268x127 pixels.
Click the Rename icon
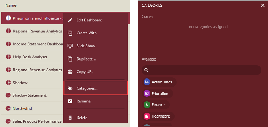click(70, 101)
